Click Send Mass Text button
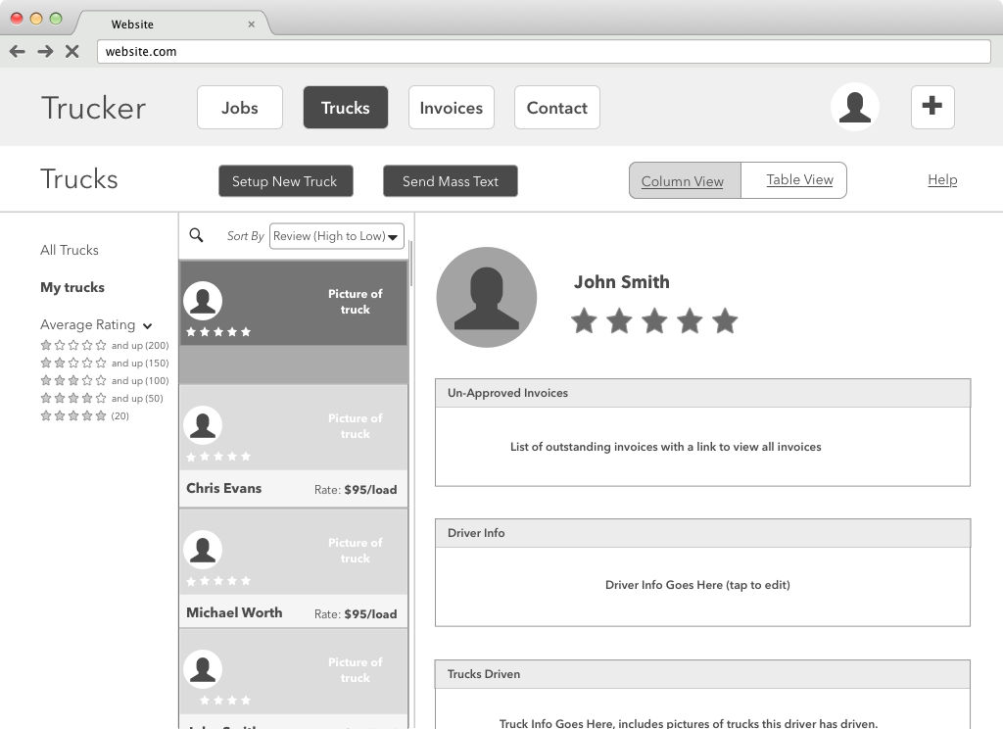This screenshot has width=1003, height=729. (x=451, y=181)
